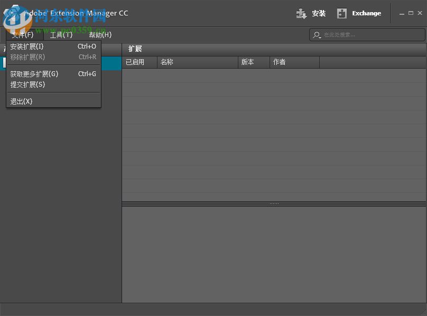Click the 安装 puzzle-piece install icon
The width and height of the screenshot is (427, 316).
point(301,13)
